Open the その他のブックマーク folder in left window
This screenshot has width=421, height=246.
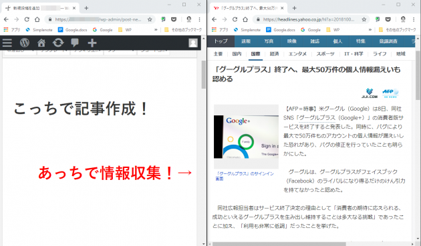pyautogui.click(x=183, y=30)
